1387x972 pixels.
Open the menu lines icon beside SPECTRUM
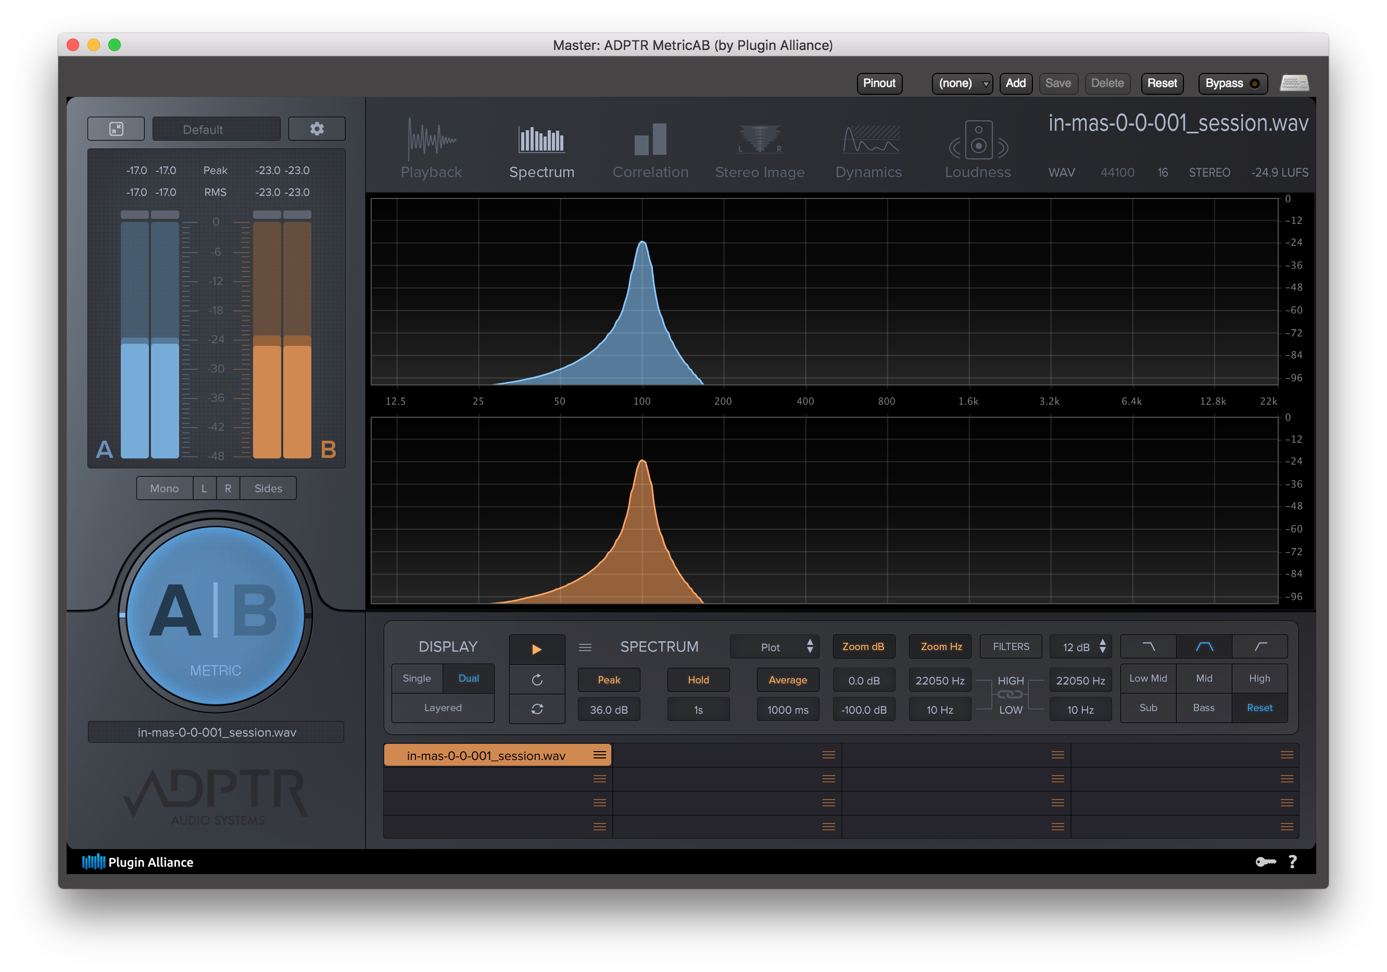pos(585,647)
